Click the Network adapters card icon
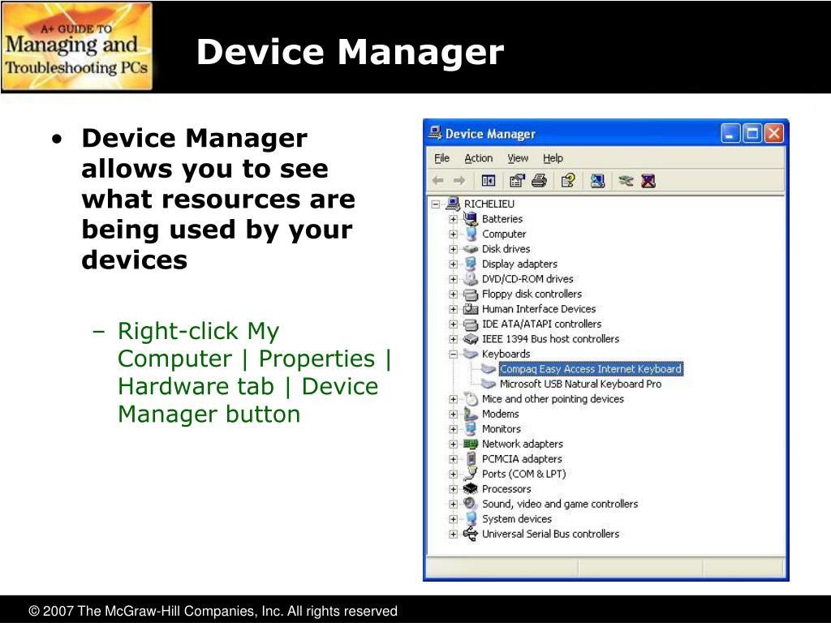The image size is (831, 623). (471, 444)
